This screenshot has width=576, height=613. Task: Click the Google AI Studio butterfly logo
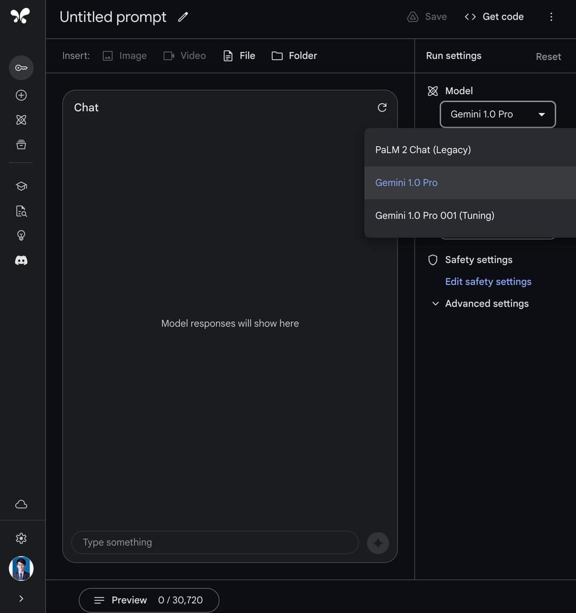coord(20,16)
